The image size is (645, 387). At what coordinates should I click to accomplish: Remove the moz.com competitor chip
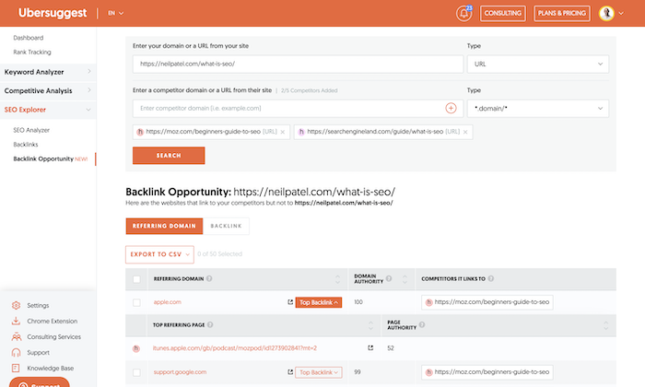[x=283, y=132]
